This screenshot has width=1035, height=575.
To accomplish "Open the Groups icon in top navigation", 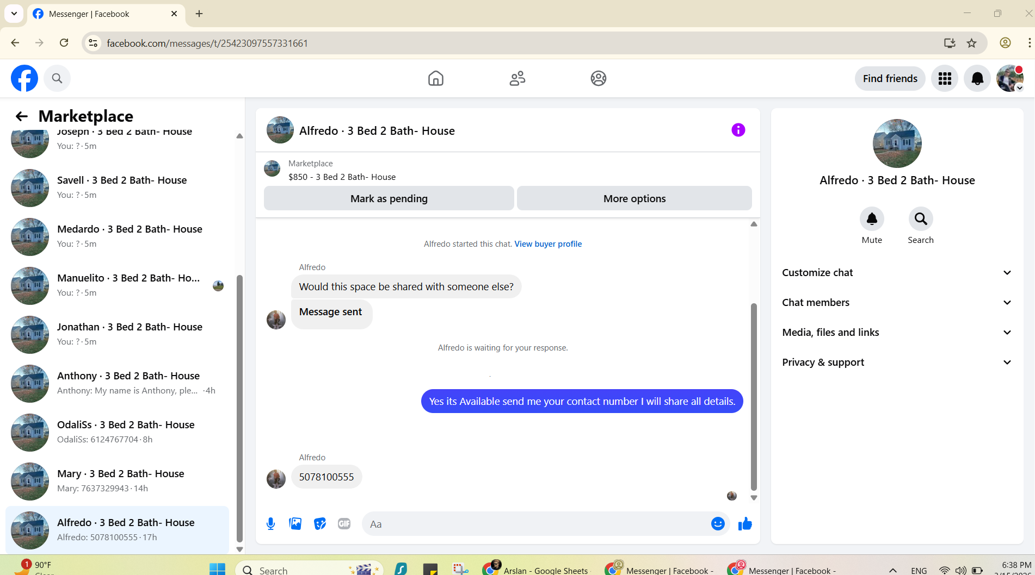I will [599, 78].
